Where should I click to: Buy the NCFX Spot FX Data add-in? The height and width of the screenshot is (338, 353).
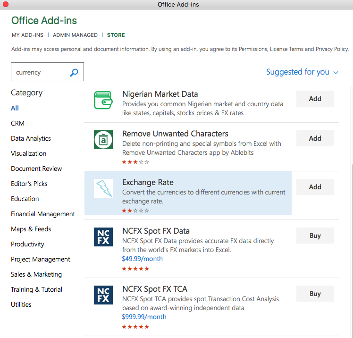315,236
